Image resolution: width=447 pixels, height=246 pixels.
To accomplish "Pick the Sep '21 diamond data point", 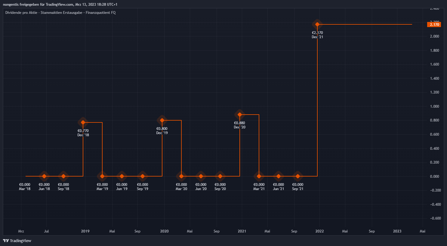I will (298, 176).
